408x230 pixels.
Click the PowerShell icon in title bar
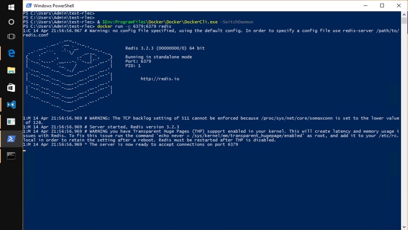[x=29, y=5]
